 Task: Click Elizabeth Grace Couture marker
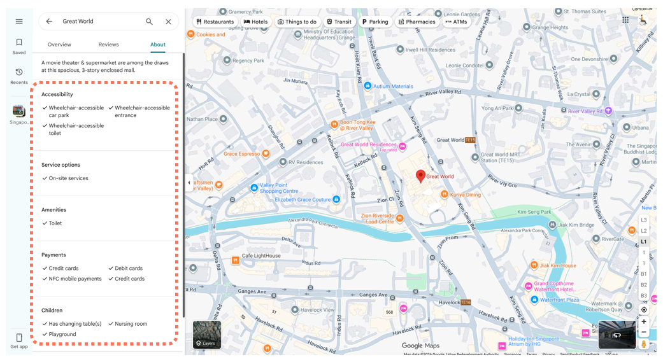coord(336,199)
